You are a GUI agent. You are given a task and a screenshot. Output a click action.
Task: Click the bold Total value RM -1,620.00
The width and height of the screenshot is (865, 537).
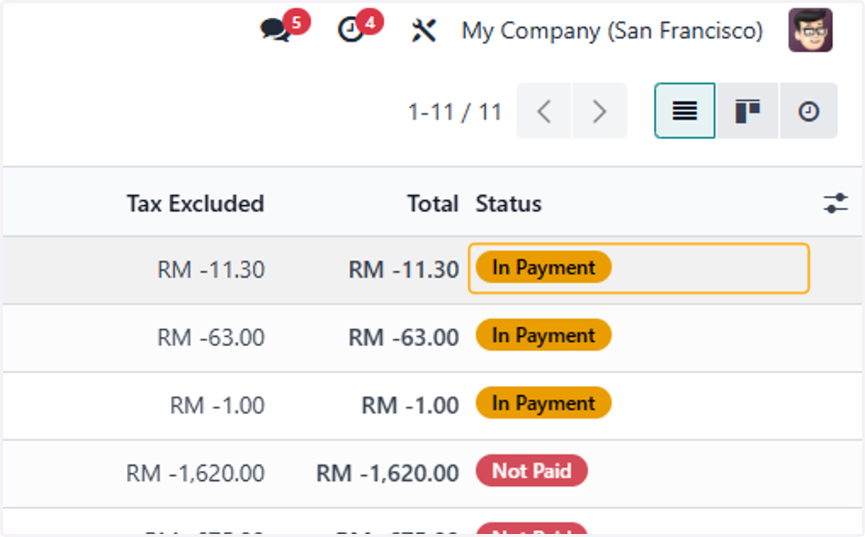388,473
